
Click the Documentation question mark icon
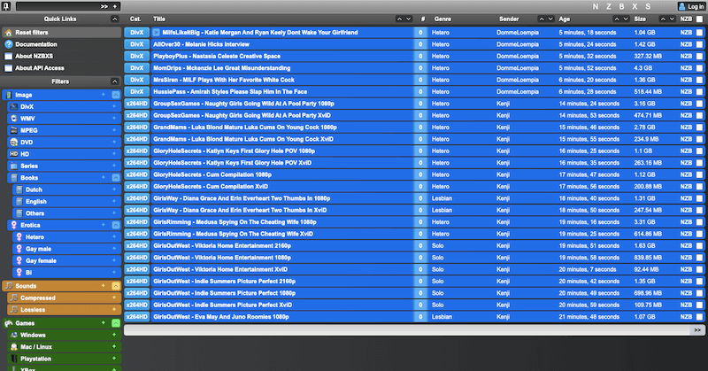coord(8,43)
